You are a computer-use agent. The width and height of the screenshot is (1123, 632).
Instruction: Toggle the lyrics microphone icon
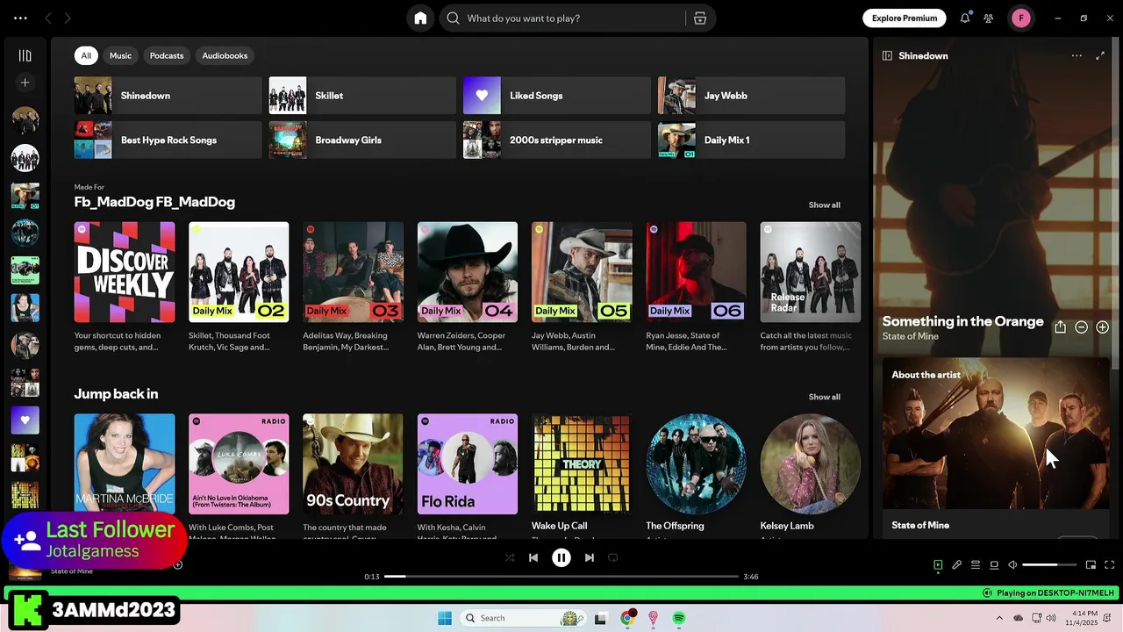point(957,565)
